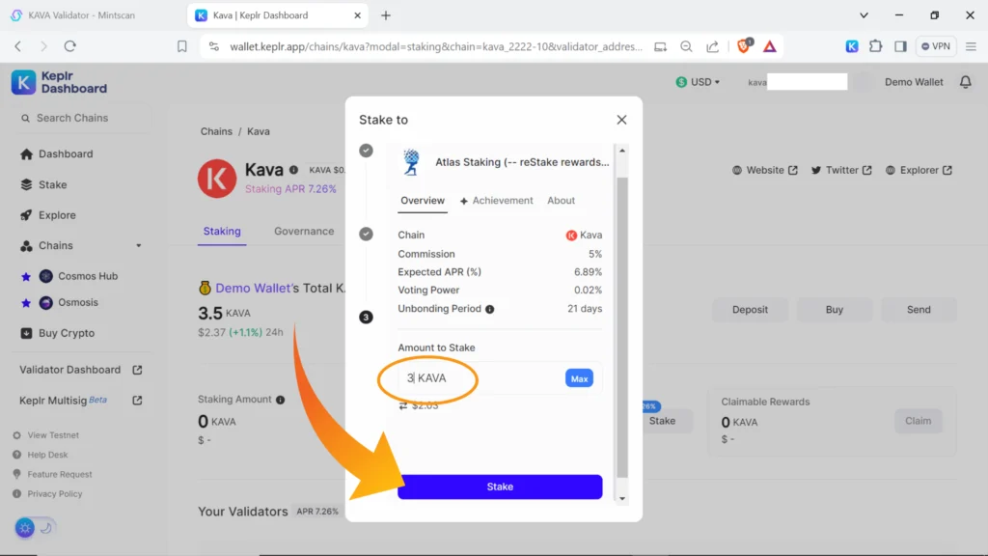The image size is (988, 556).
Task: Click the browser reload icon
Action: tap(69, 45)
